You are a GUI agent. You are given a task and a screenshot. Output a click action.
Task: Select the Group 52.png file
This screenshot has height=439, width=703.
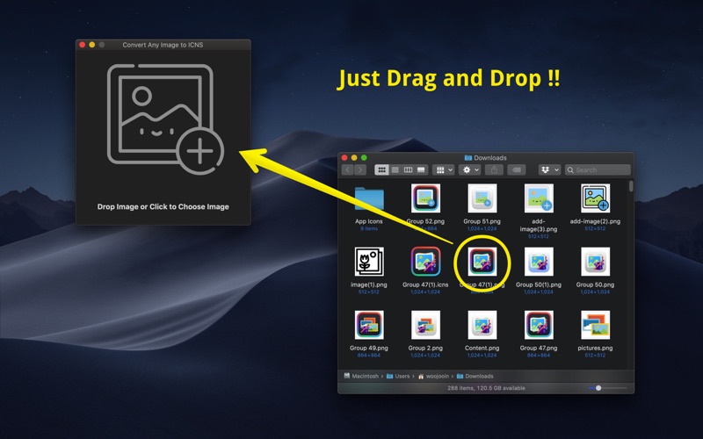click(x=425, y=198)
